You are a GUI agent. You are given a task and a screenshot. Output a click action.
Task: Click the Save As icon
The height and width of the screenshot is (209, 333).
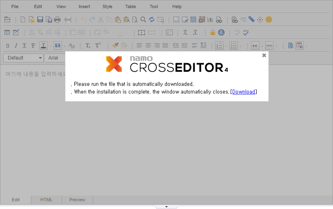(x=49, y=19)
